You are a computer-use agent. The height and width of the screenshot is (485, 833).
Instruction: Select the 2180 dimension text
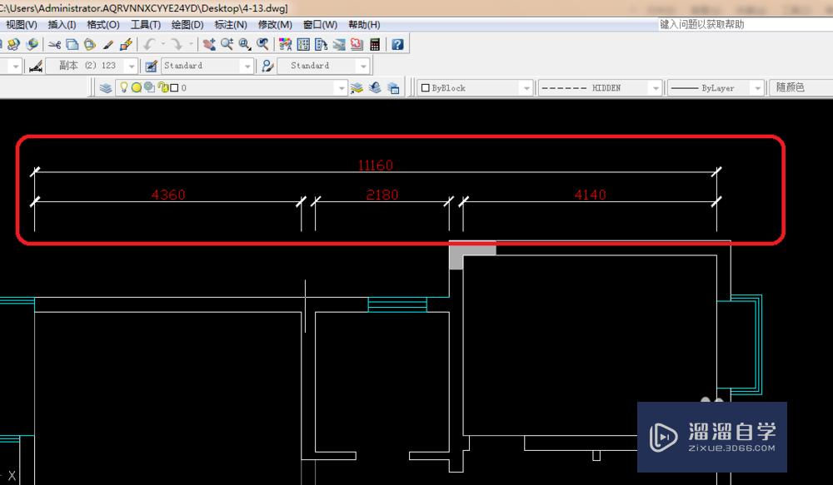(x=382, y=195)
